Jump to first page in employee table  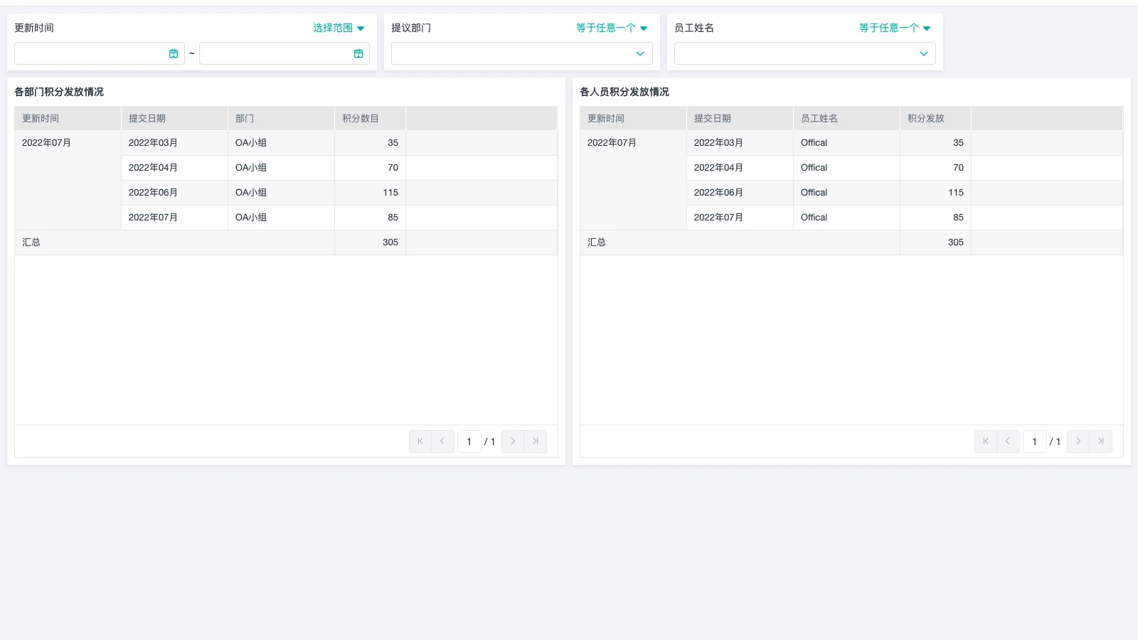click(986, 442)
